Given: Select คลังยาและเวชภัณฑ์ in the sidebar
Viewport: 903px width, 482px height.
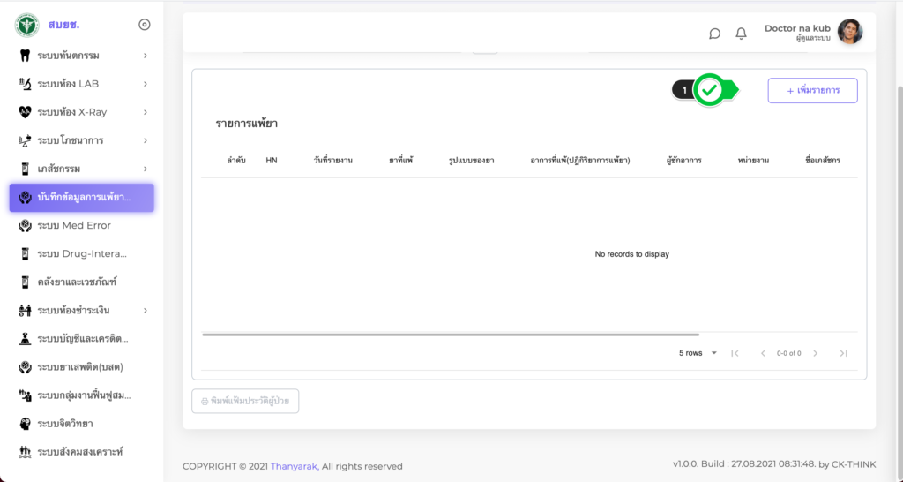Looking at the screenshot, I should (77, 282).
